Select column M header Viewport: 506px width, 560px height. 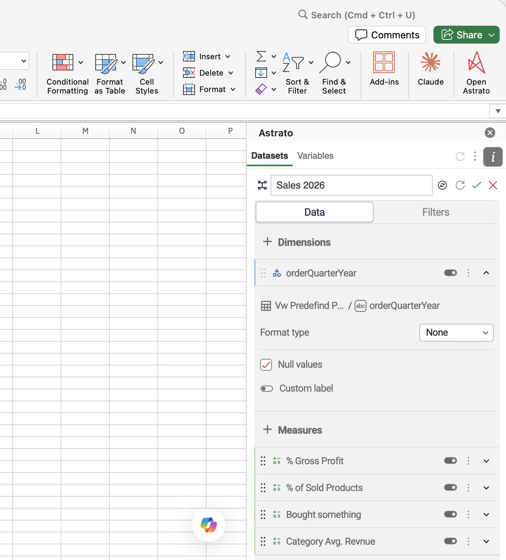[x=85, y=131]
